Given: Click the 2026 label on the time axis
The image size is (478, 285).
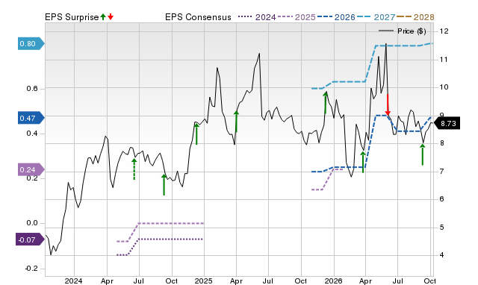Looking at the screenshot, I should click(334, 281).
